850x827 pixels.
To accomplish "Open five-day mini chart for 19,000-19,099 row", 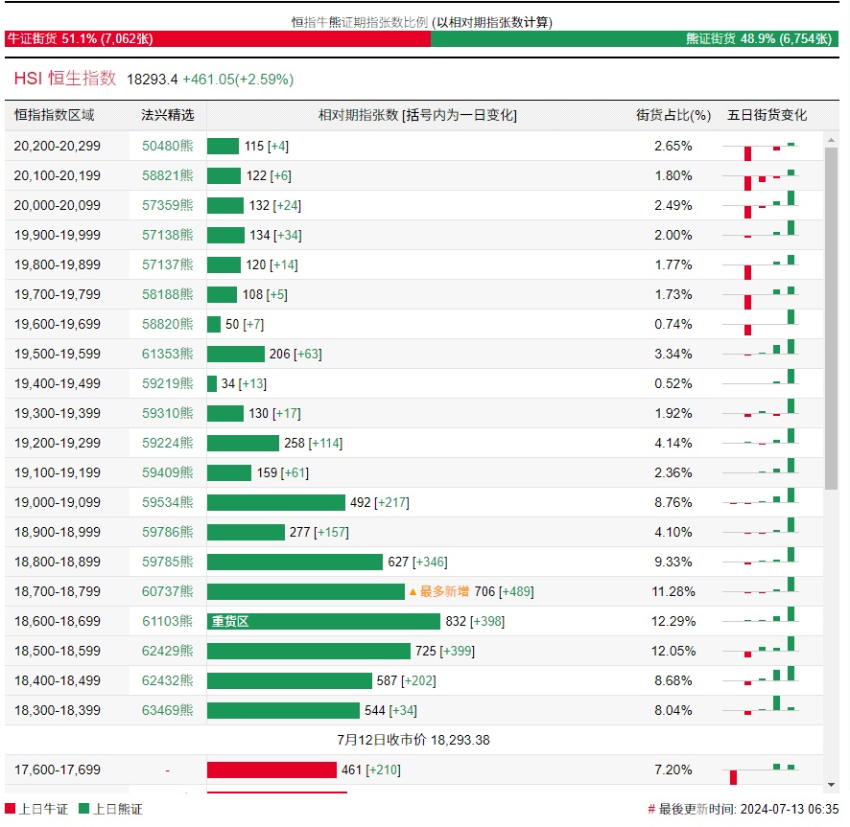I will pyautogui.click(x=771, y=502).
